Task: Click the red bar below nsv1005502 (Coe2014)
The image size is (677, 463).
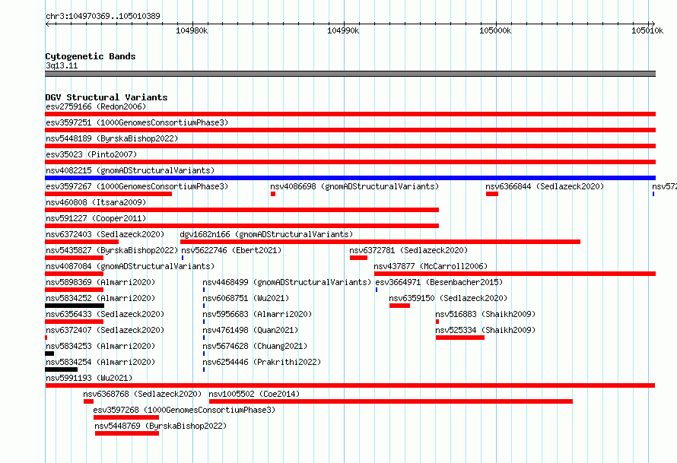Action: click(391, 401)
